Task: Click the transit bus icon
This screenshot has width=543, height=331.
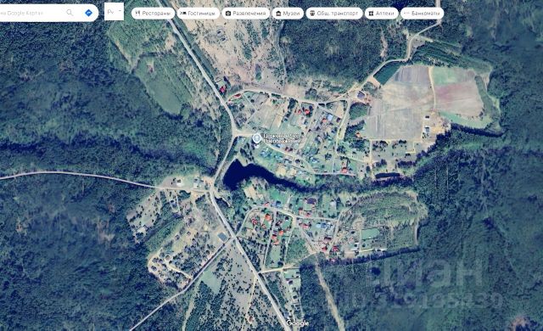Action: click(x=312, y=14)
